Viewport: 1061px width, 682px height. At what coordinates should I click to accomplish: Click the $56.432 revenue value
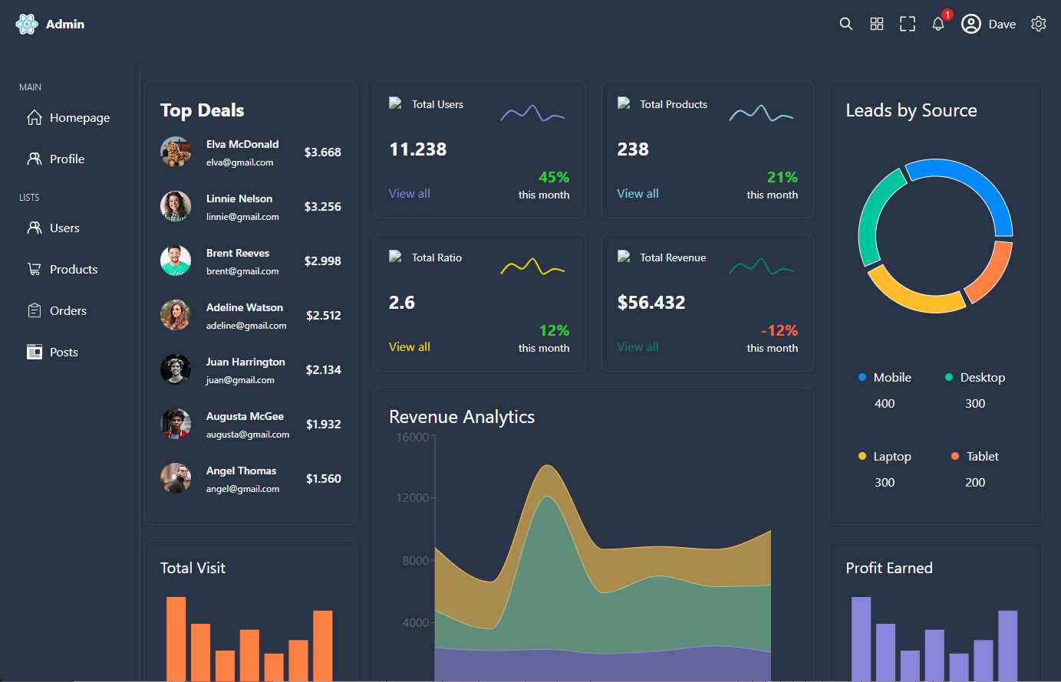(651, 303)
